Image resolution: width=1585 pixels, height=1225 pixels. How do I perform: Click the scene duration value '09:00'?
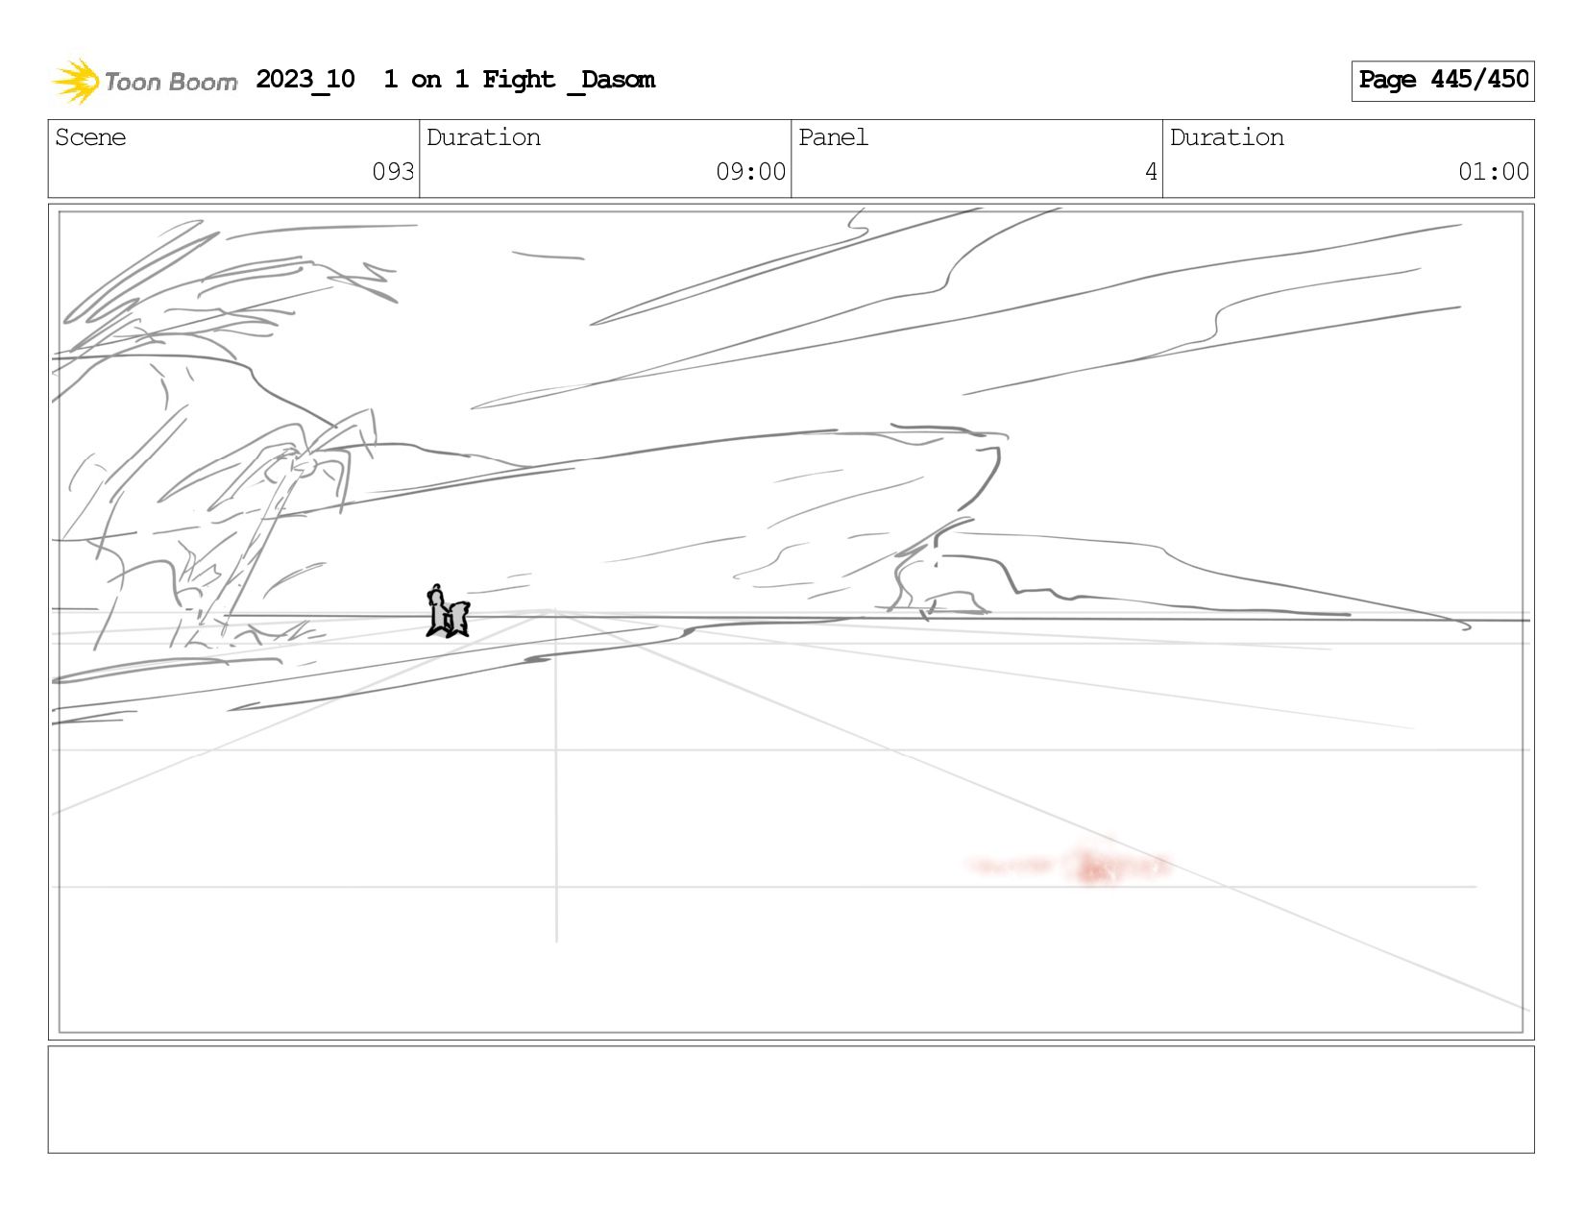(750, 172)
